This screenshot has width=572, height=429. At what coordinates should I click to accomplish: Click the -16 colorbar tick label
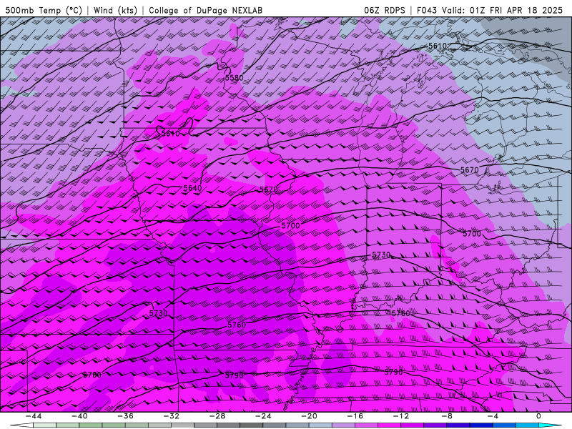pos(355,416)
